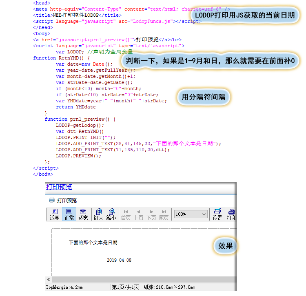The image size is (306, 296).
Task: Click 上页 (previous page) arrow
Action: (138, 214)
